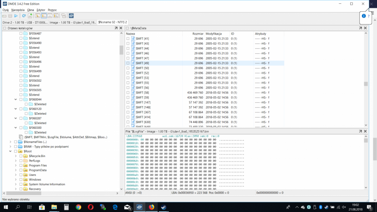This screenshot has width=377, height=212.
Task: Expand the $NonameFiles tree node
Action: coord(10,142)
